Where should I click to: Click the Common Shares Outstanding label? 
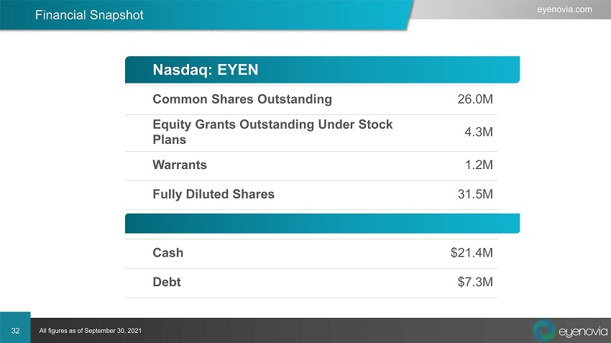pos(242,99)
